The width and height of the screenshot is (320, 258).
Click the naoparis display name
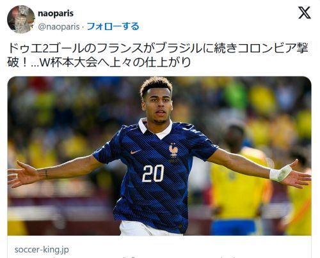56,13
